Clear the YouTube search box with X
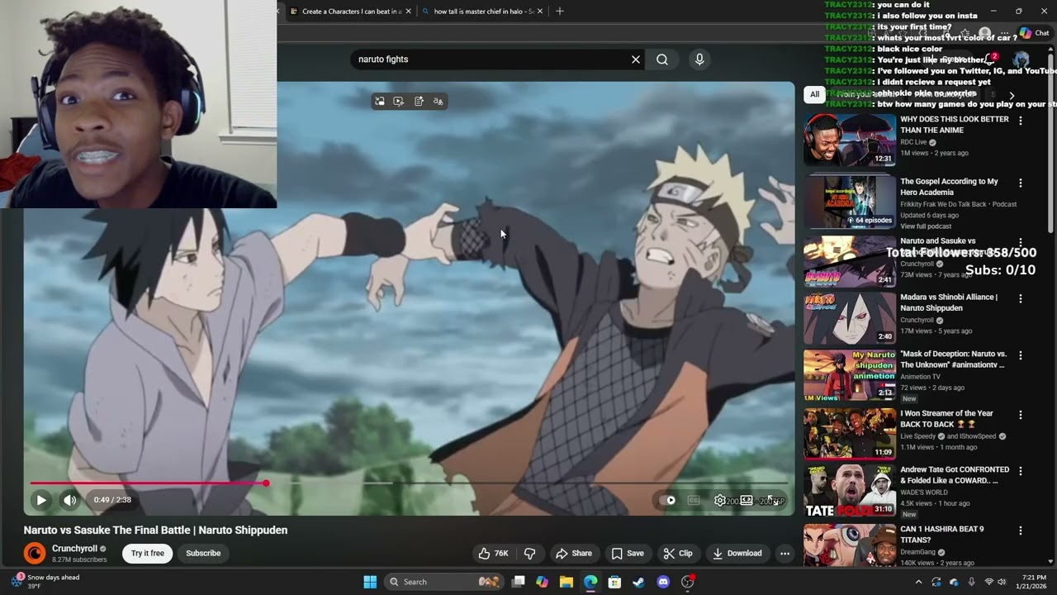1057x595 pixels. [x=636, y=59]
